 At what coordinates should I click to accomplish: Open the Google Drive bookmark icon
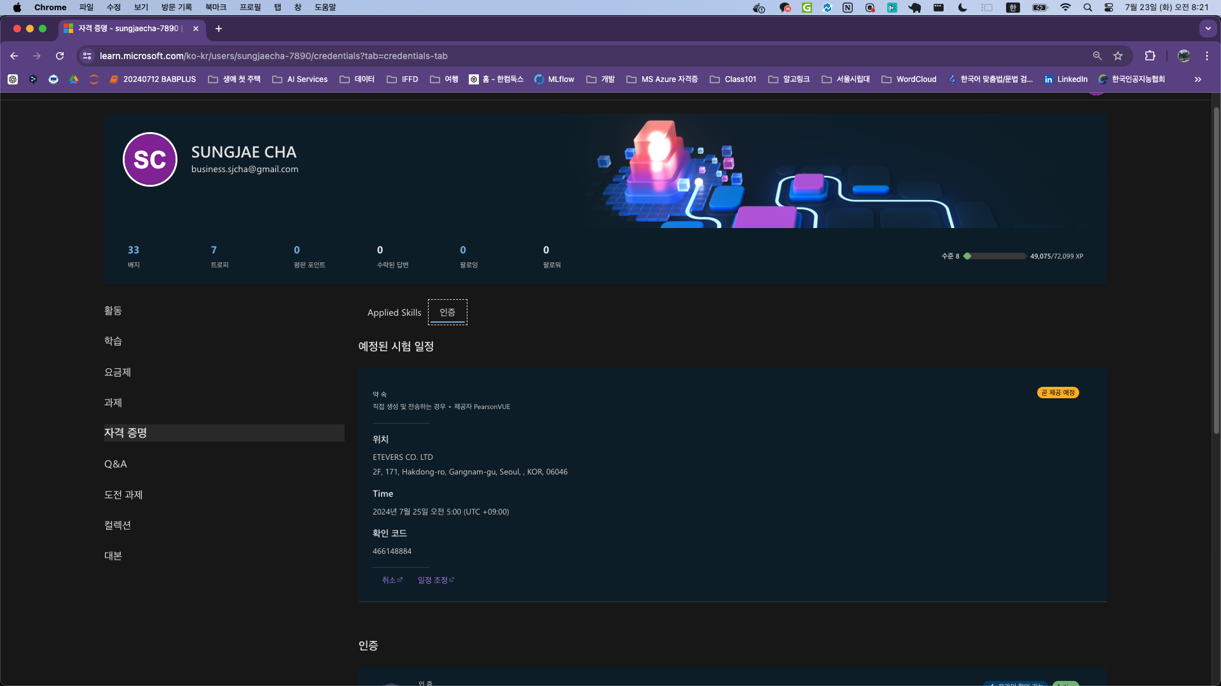click(x=74, y=79)
